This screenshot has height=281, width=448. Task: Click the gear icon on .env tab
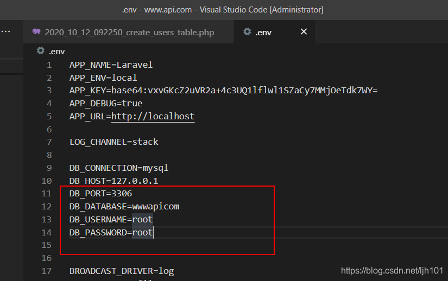click(247, 31)
